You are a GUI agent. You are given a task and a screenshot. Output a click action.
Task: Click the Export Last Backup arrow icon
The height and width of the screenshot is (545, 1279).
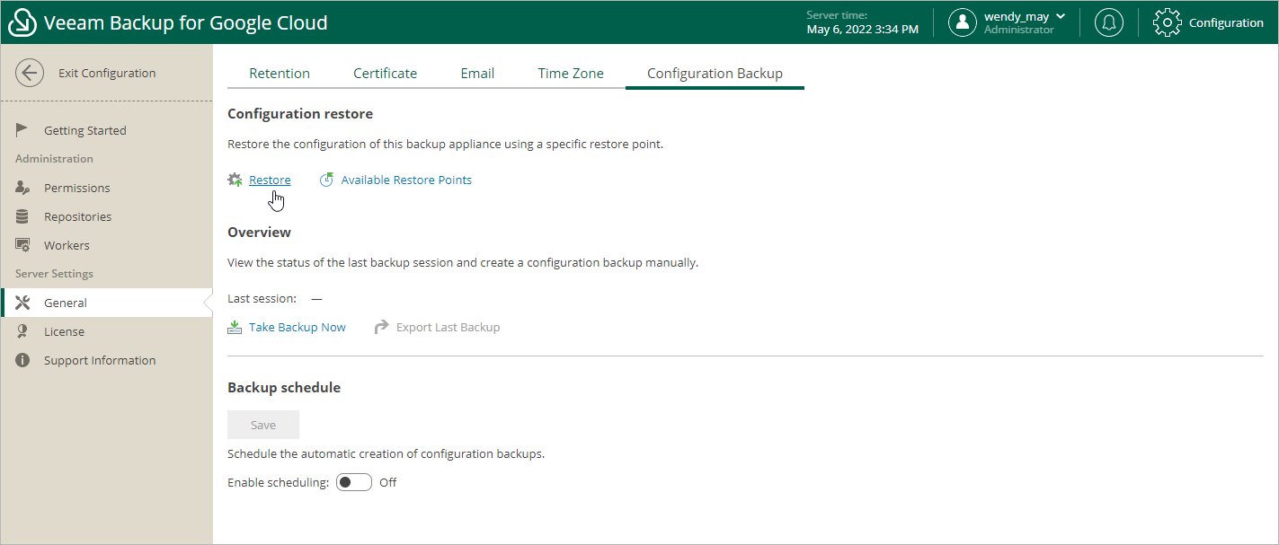(382, 327)
